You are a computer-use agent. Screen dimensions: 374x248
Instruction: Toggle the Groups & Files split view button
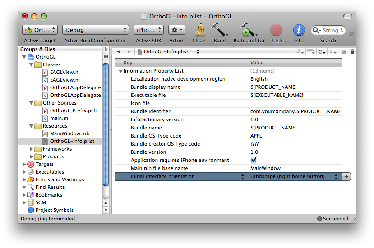pos(106,49)
